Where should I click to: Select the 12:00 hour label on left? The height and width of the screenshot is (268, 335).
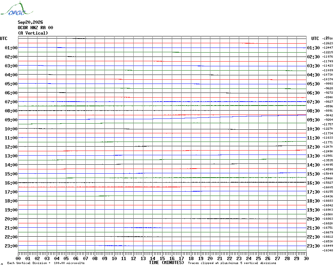(11, 147)
